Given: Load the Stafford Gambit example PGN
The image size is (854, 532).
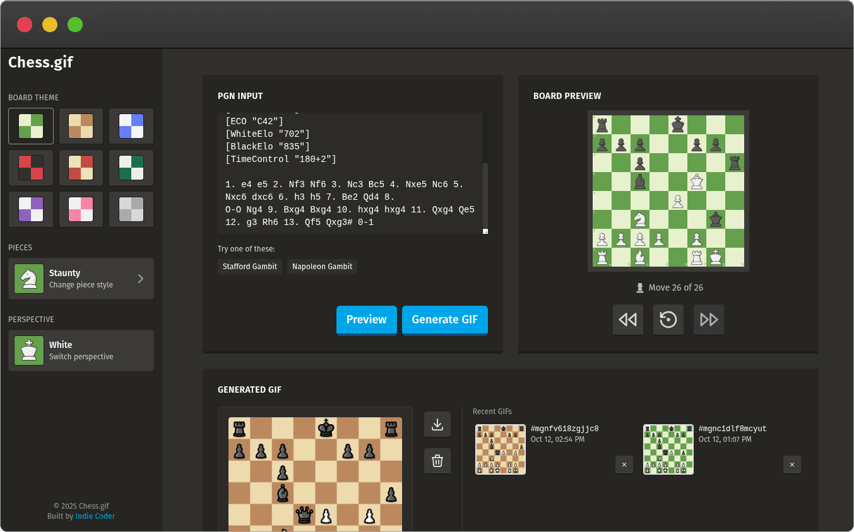Looking at the screenshot, I should pos(249,267).
